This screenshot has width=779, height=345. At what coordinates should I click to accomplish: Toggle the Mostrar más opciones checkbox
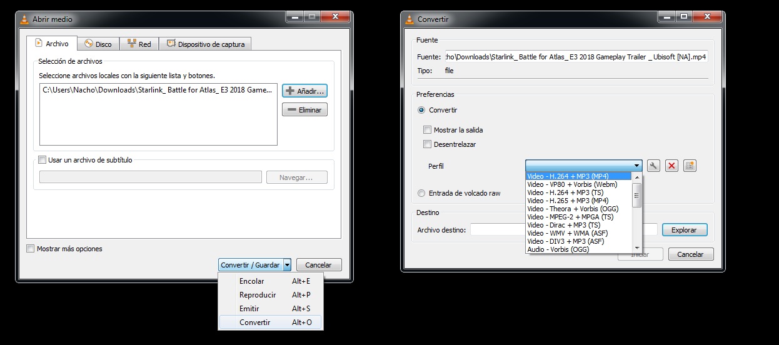31,249
